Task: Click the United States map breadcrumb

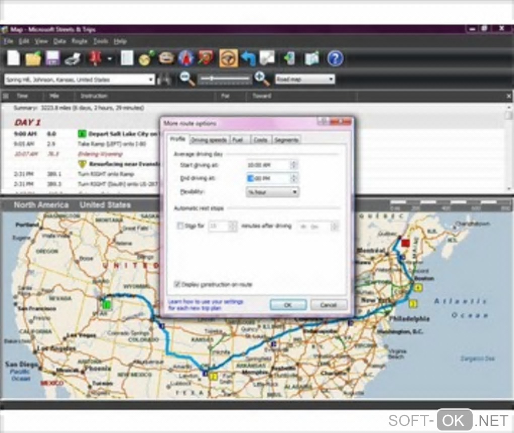Action: (105, 205)
